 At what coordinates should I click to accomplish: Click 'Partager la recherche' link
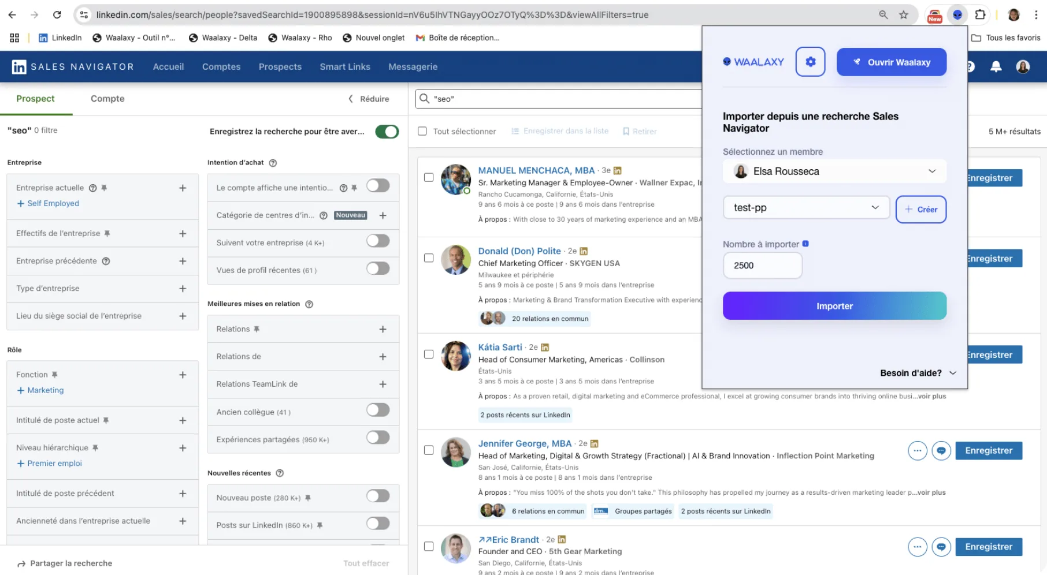[65, 563]
